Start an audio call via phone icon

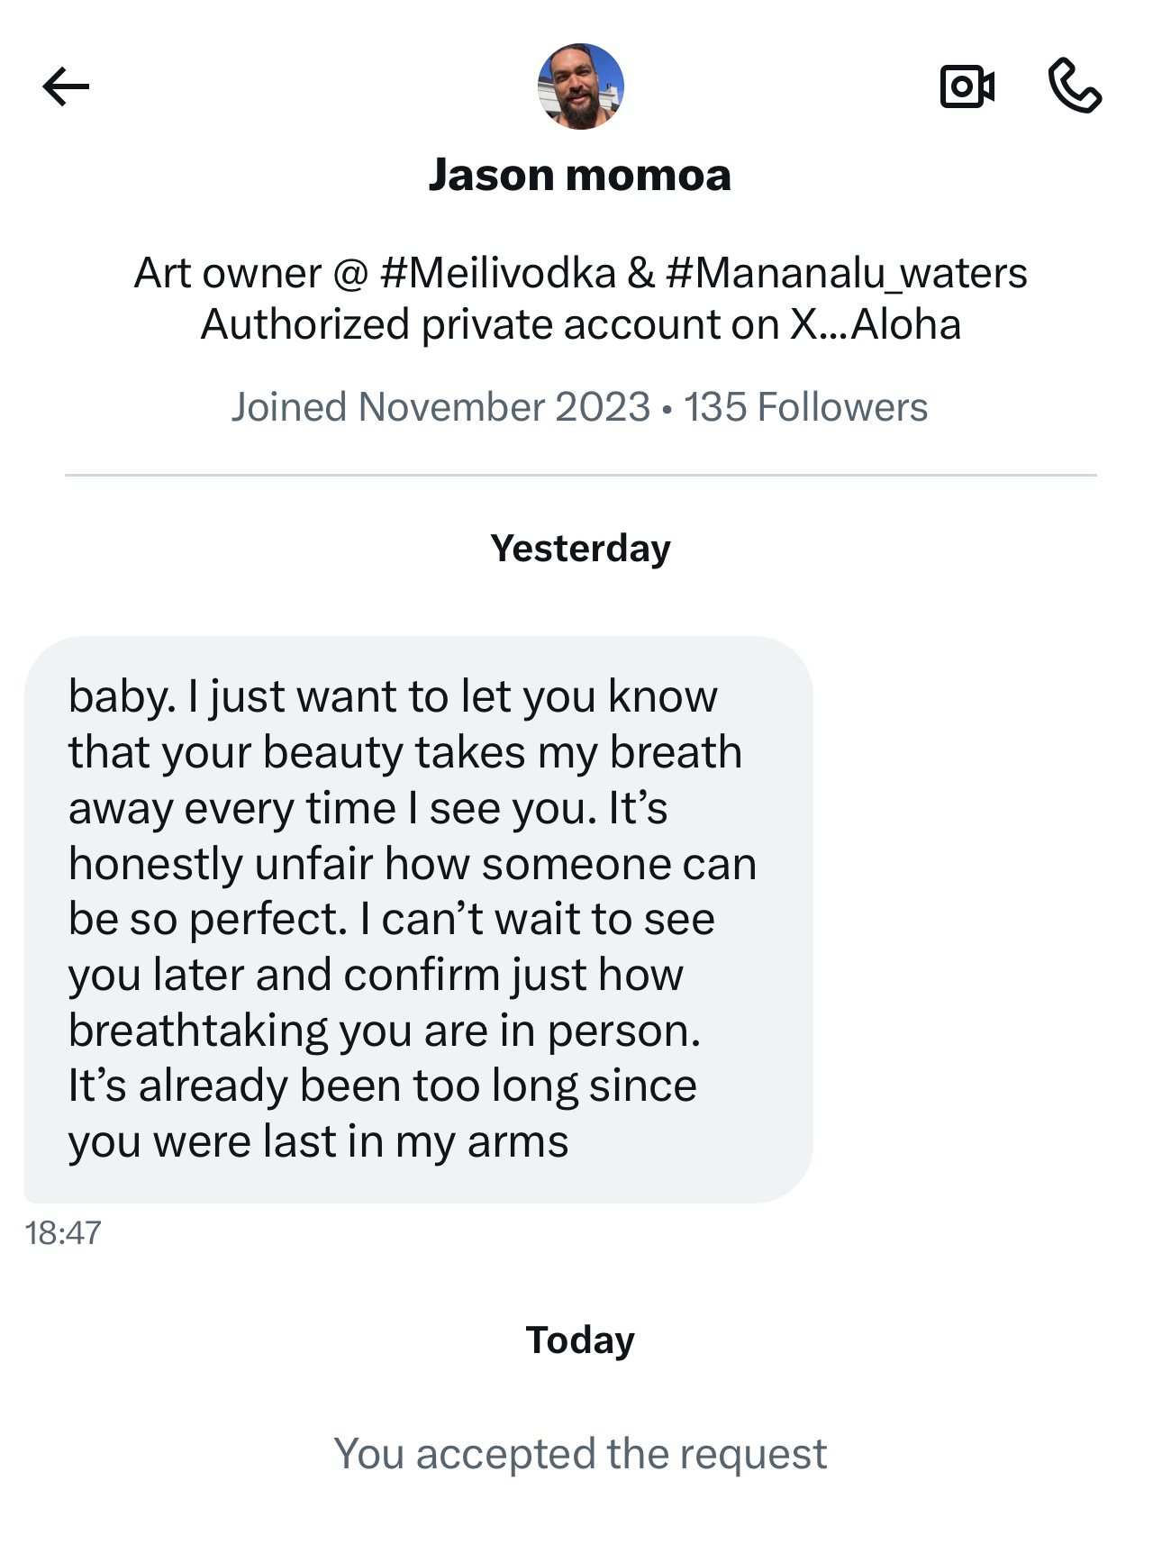click(x=1075, y=86)
